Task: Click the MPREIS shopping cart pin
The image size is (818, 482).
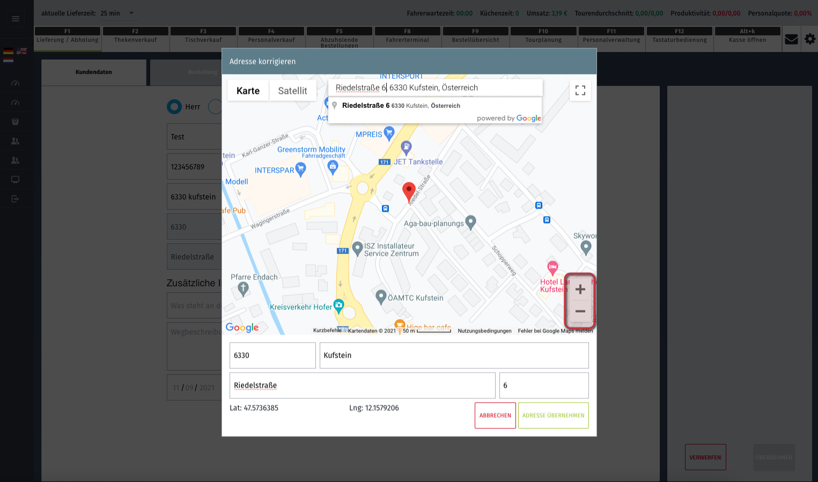Action: click(389, 133)
